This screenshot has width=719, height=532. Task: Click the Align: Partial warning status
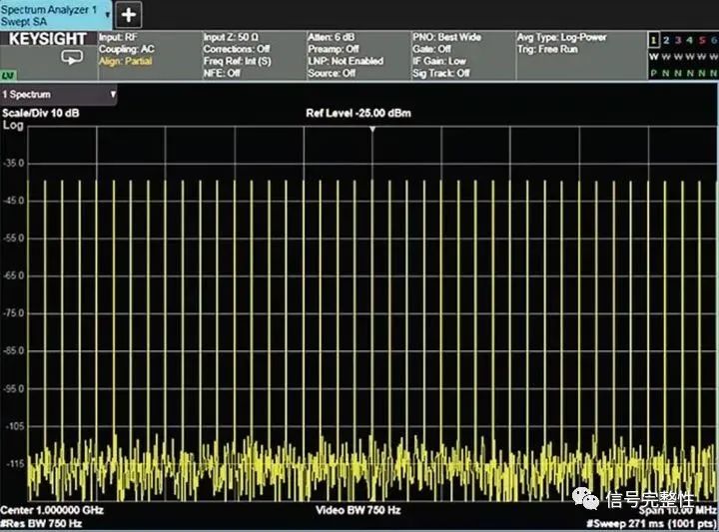[x=124, y=61]
